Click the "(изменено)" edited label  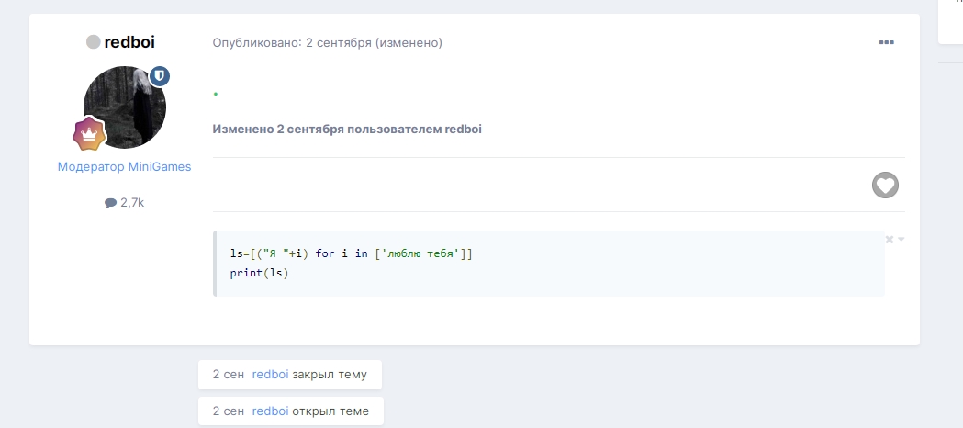click(410, 42)
